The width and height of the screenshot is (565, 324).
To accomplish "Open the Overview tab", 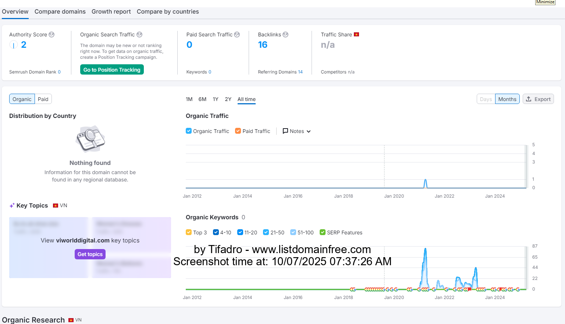I will pyautogui.click(x=15, y=12).
